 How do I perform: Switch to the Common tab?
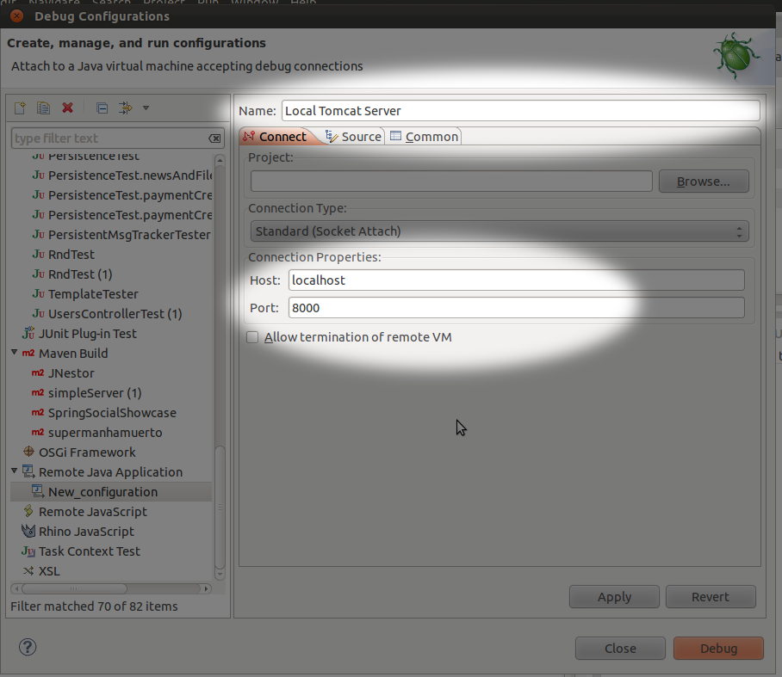tap(425, 137)
